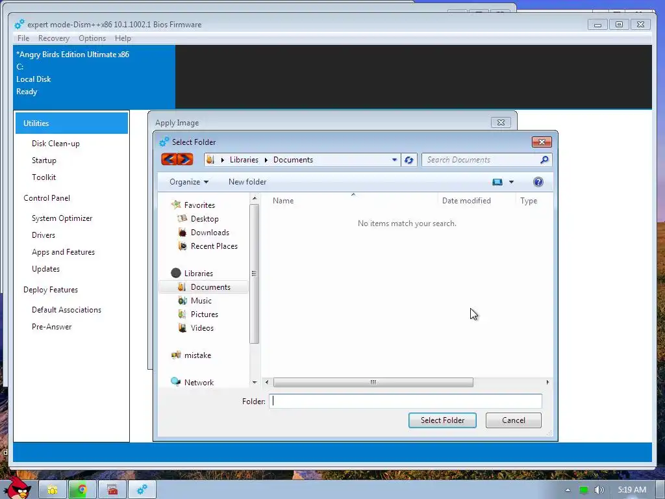This screenshot has height=499, width=665.
Task: Click the mistake user icon
Action: (x=176, y=355)
